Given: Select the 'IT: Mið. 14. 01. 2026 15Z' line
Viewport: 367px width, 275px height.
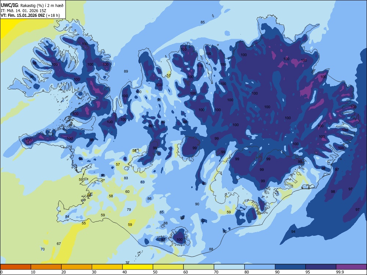Looking at the screenshot, I should point(23,11).
